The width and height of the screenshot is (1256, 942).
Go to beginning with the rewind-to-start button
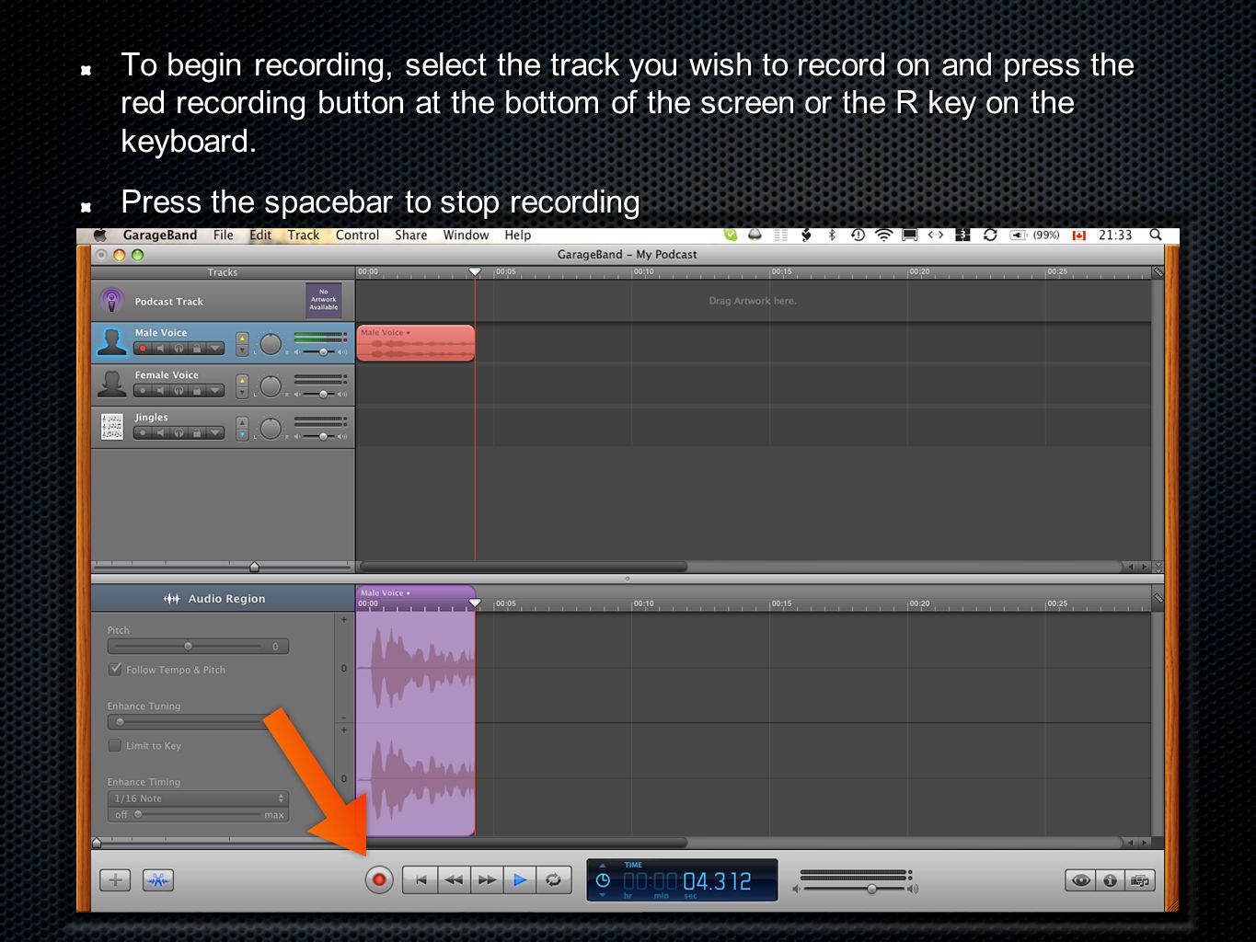(421, 880)
